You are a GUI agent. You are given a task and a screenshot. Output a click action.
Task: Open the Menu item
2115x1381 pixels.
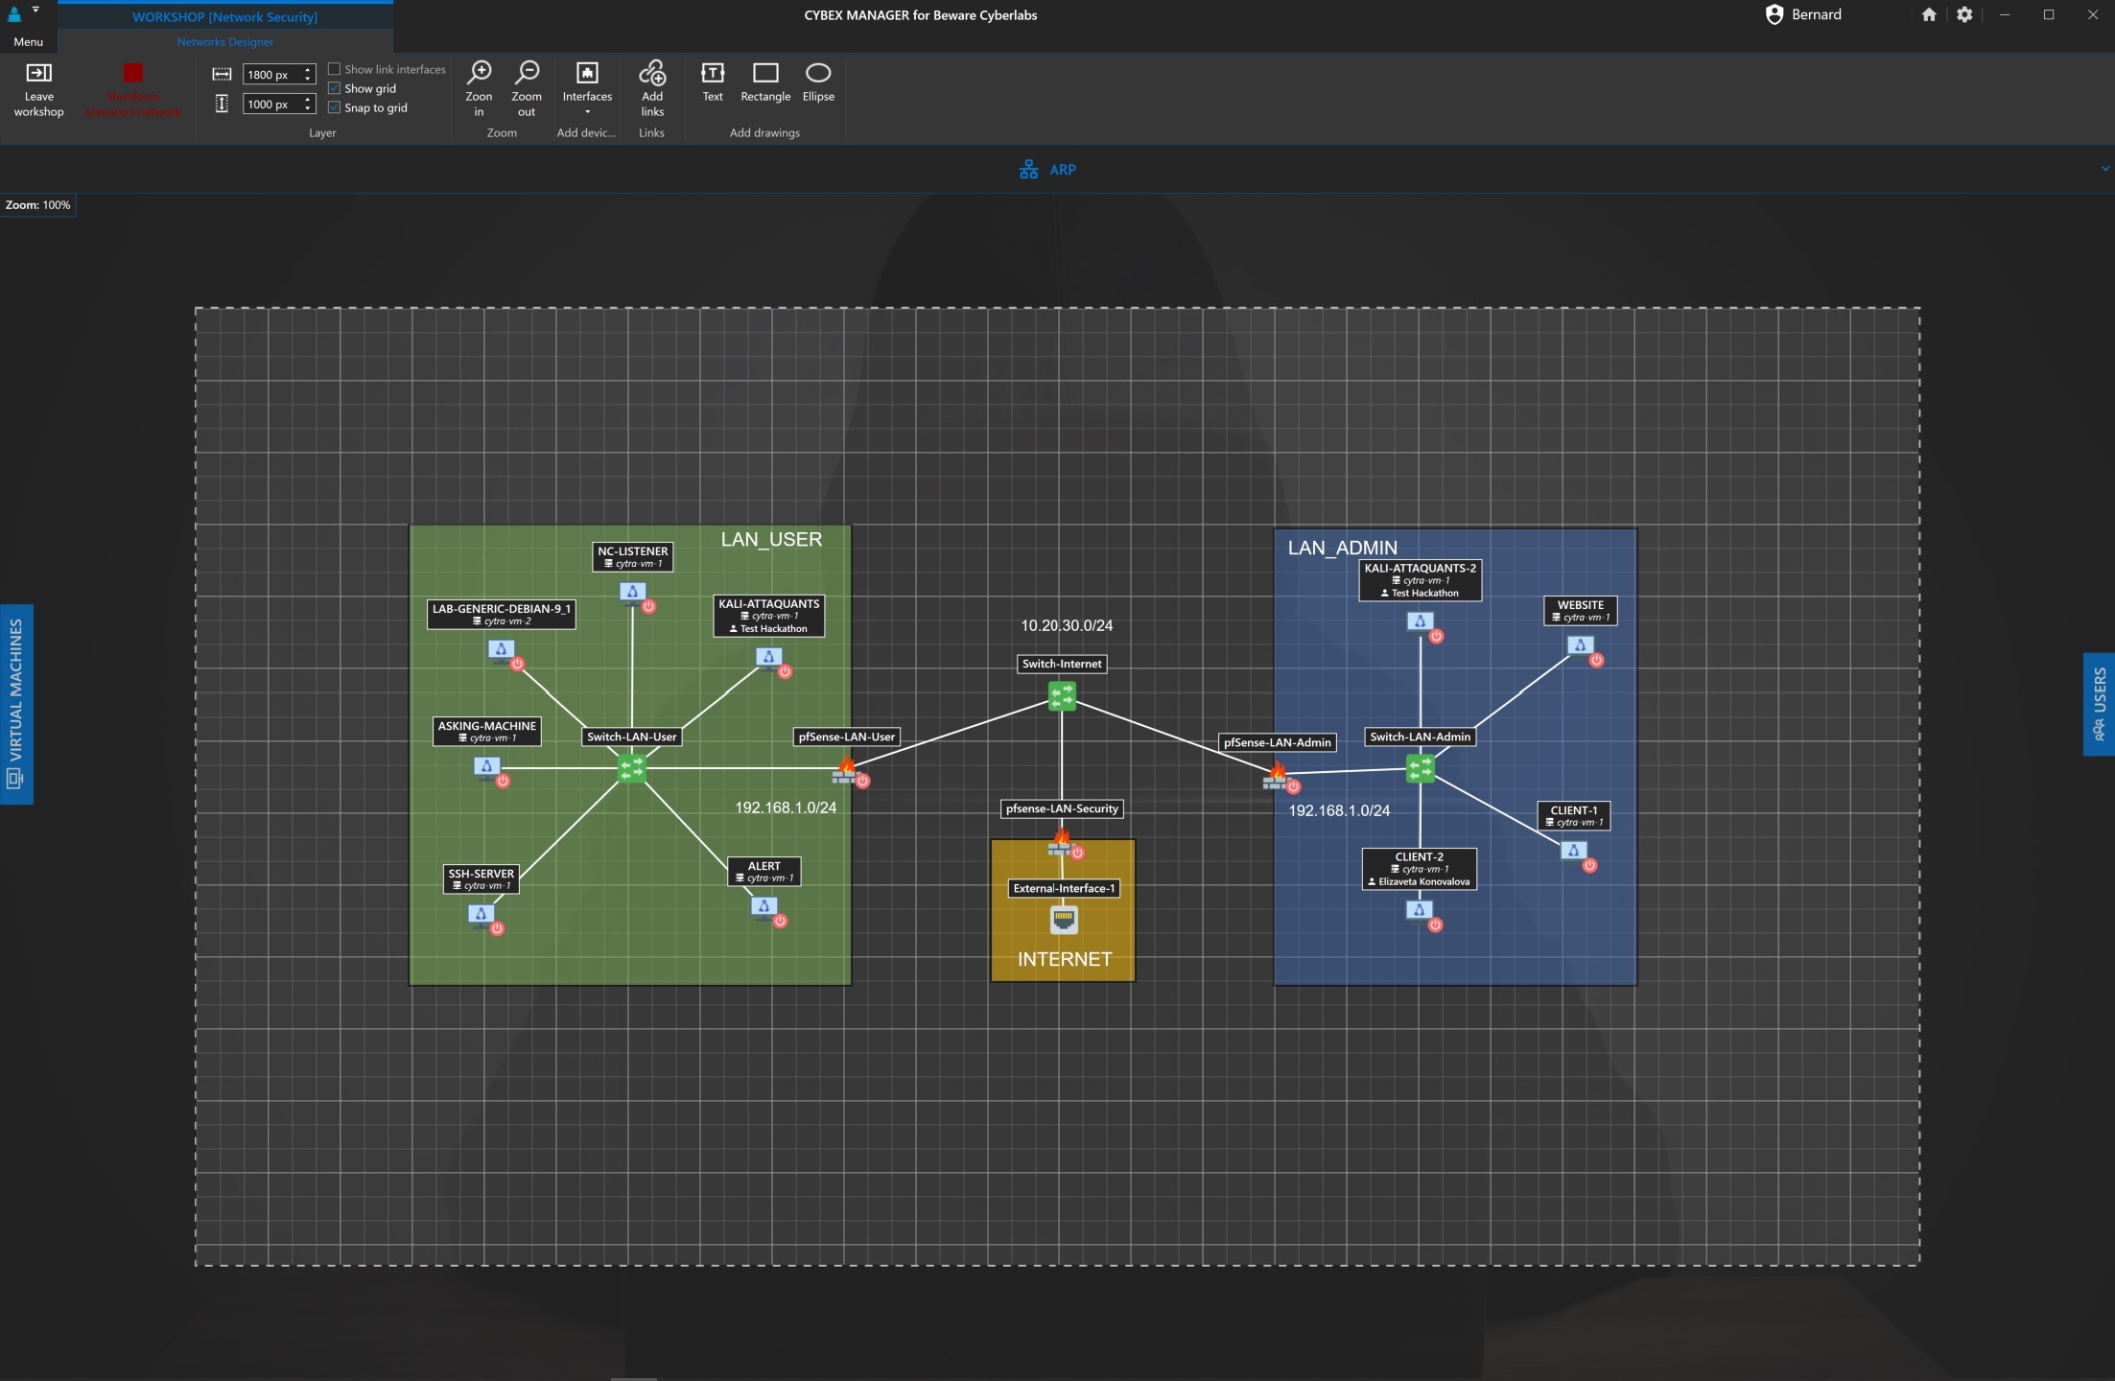(x=28, y=41)
